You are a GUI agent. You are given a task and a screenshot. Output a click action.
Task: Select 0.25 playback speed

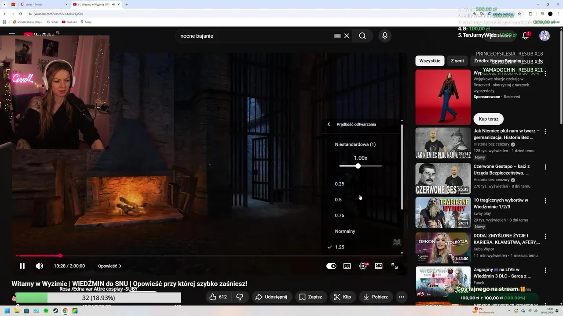(340, 184)
